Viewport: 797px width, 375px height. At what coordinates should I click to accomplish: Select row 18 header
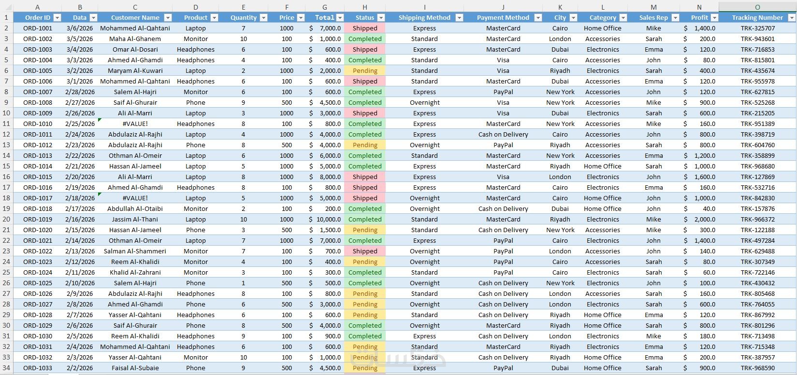click(x=6, y=198)
